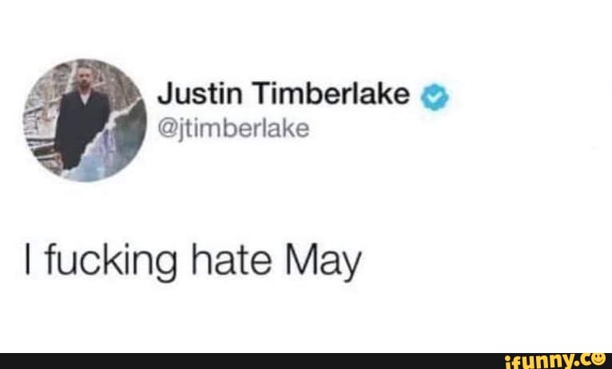
Task: Click the man in dark coat in avatar
Action: pyautogui.click(x=82, y=119)
